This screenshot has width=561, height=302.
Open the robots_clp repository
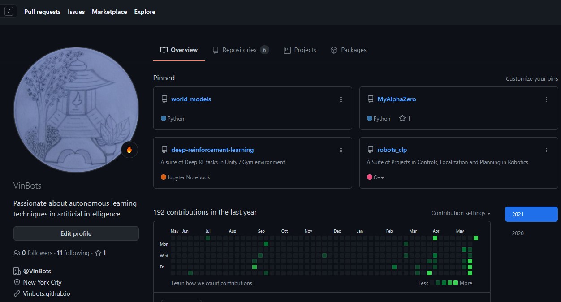coord(392,150)
